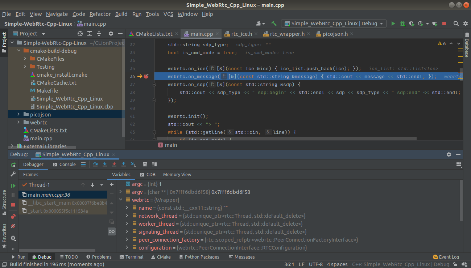Collapse the webrtc variable node
The image size is (471, 268).
point(120,200)
